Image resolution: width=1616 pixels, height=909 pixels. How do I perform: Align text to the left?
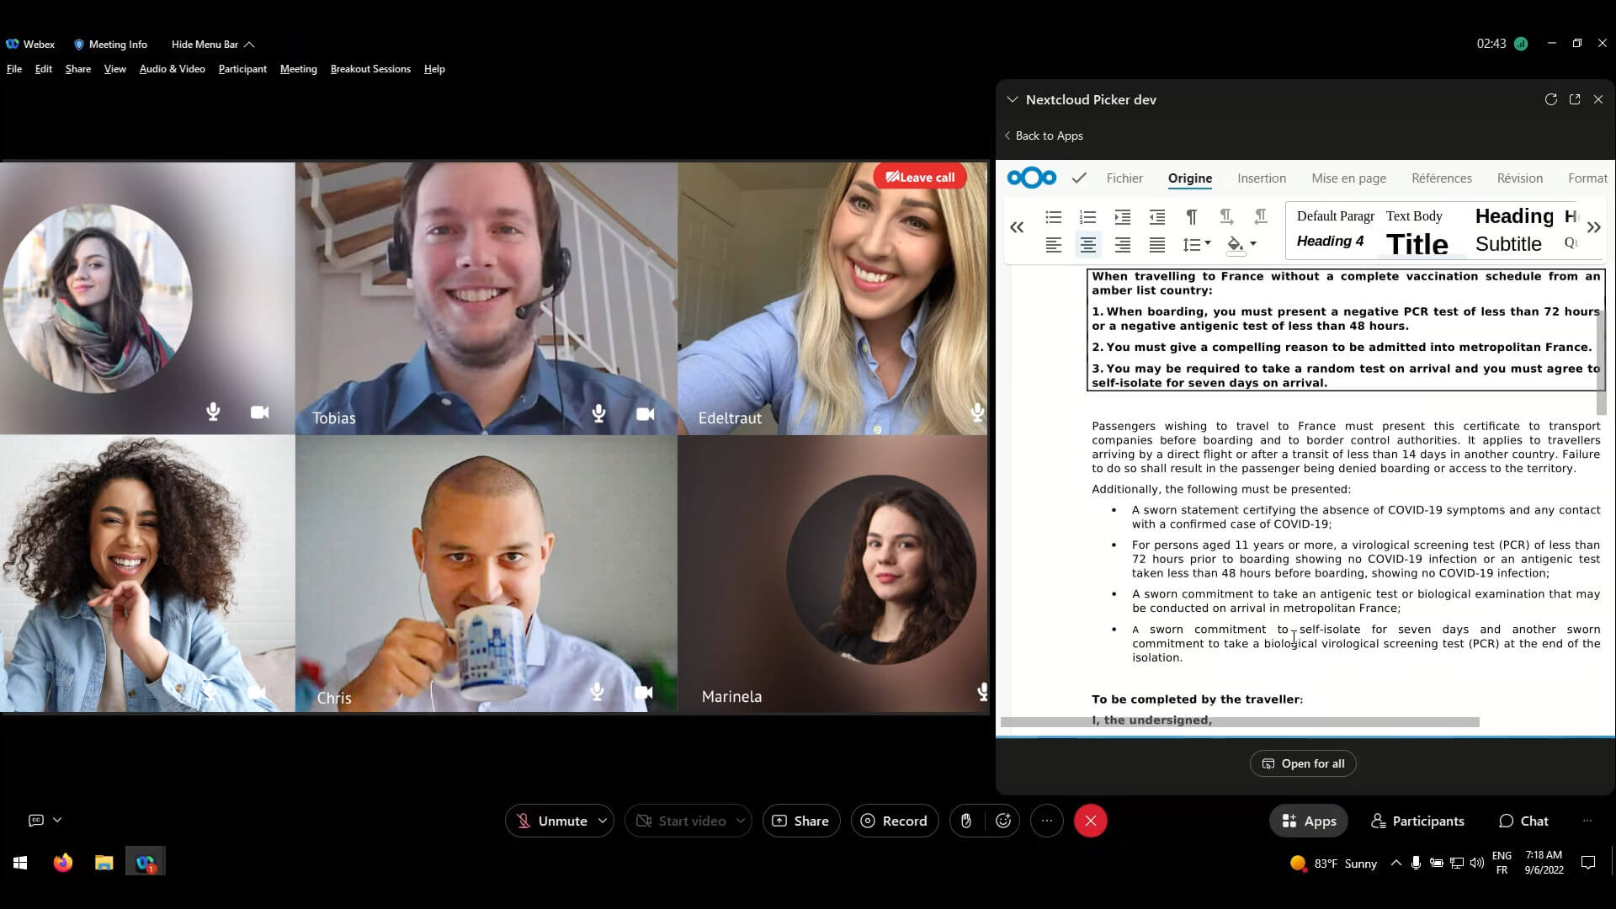click(x=1054, y=245)
